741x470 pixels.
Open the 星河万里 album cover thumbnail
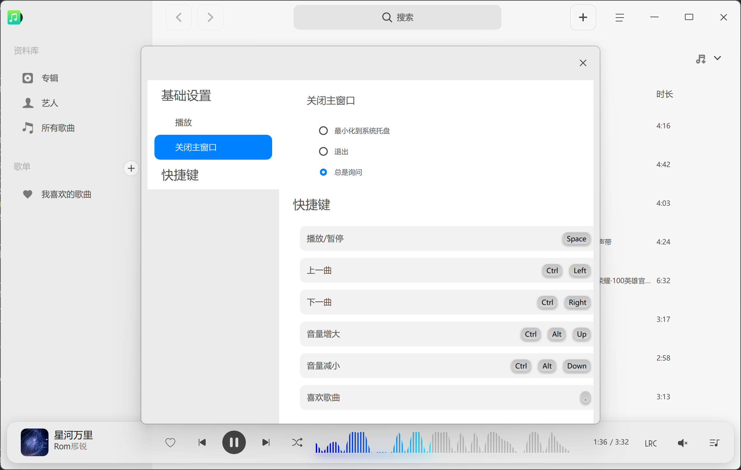click(35, 442)
